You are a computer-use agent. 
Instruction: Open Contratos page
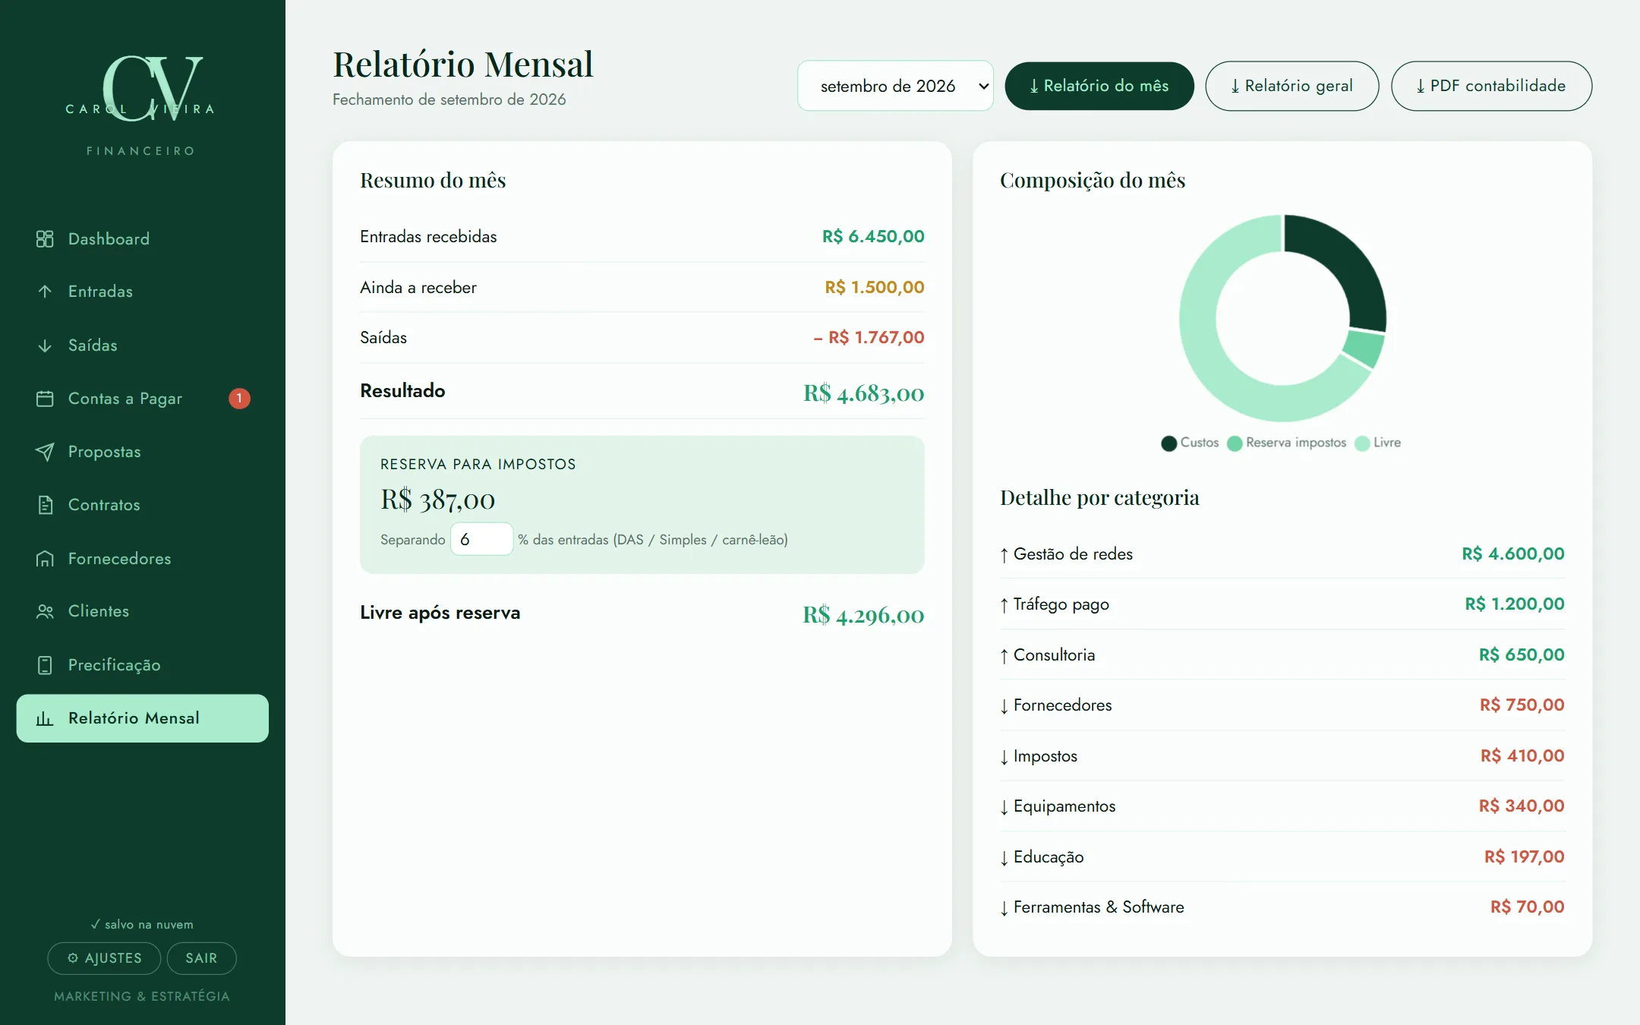143,505
